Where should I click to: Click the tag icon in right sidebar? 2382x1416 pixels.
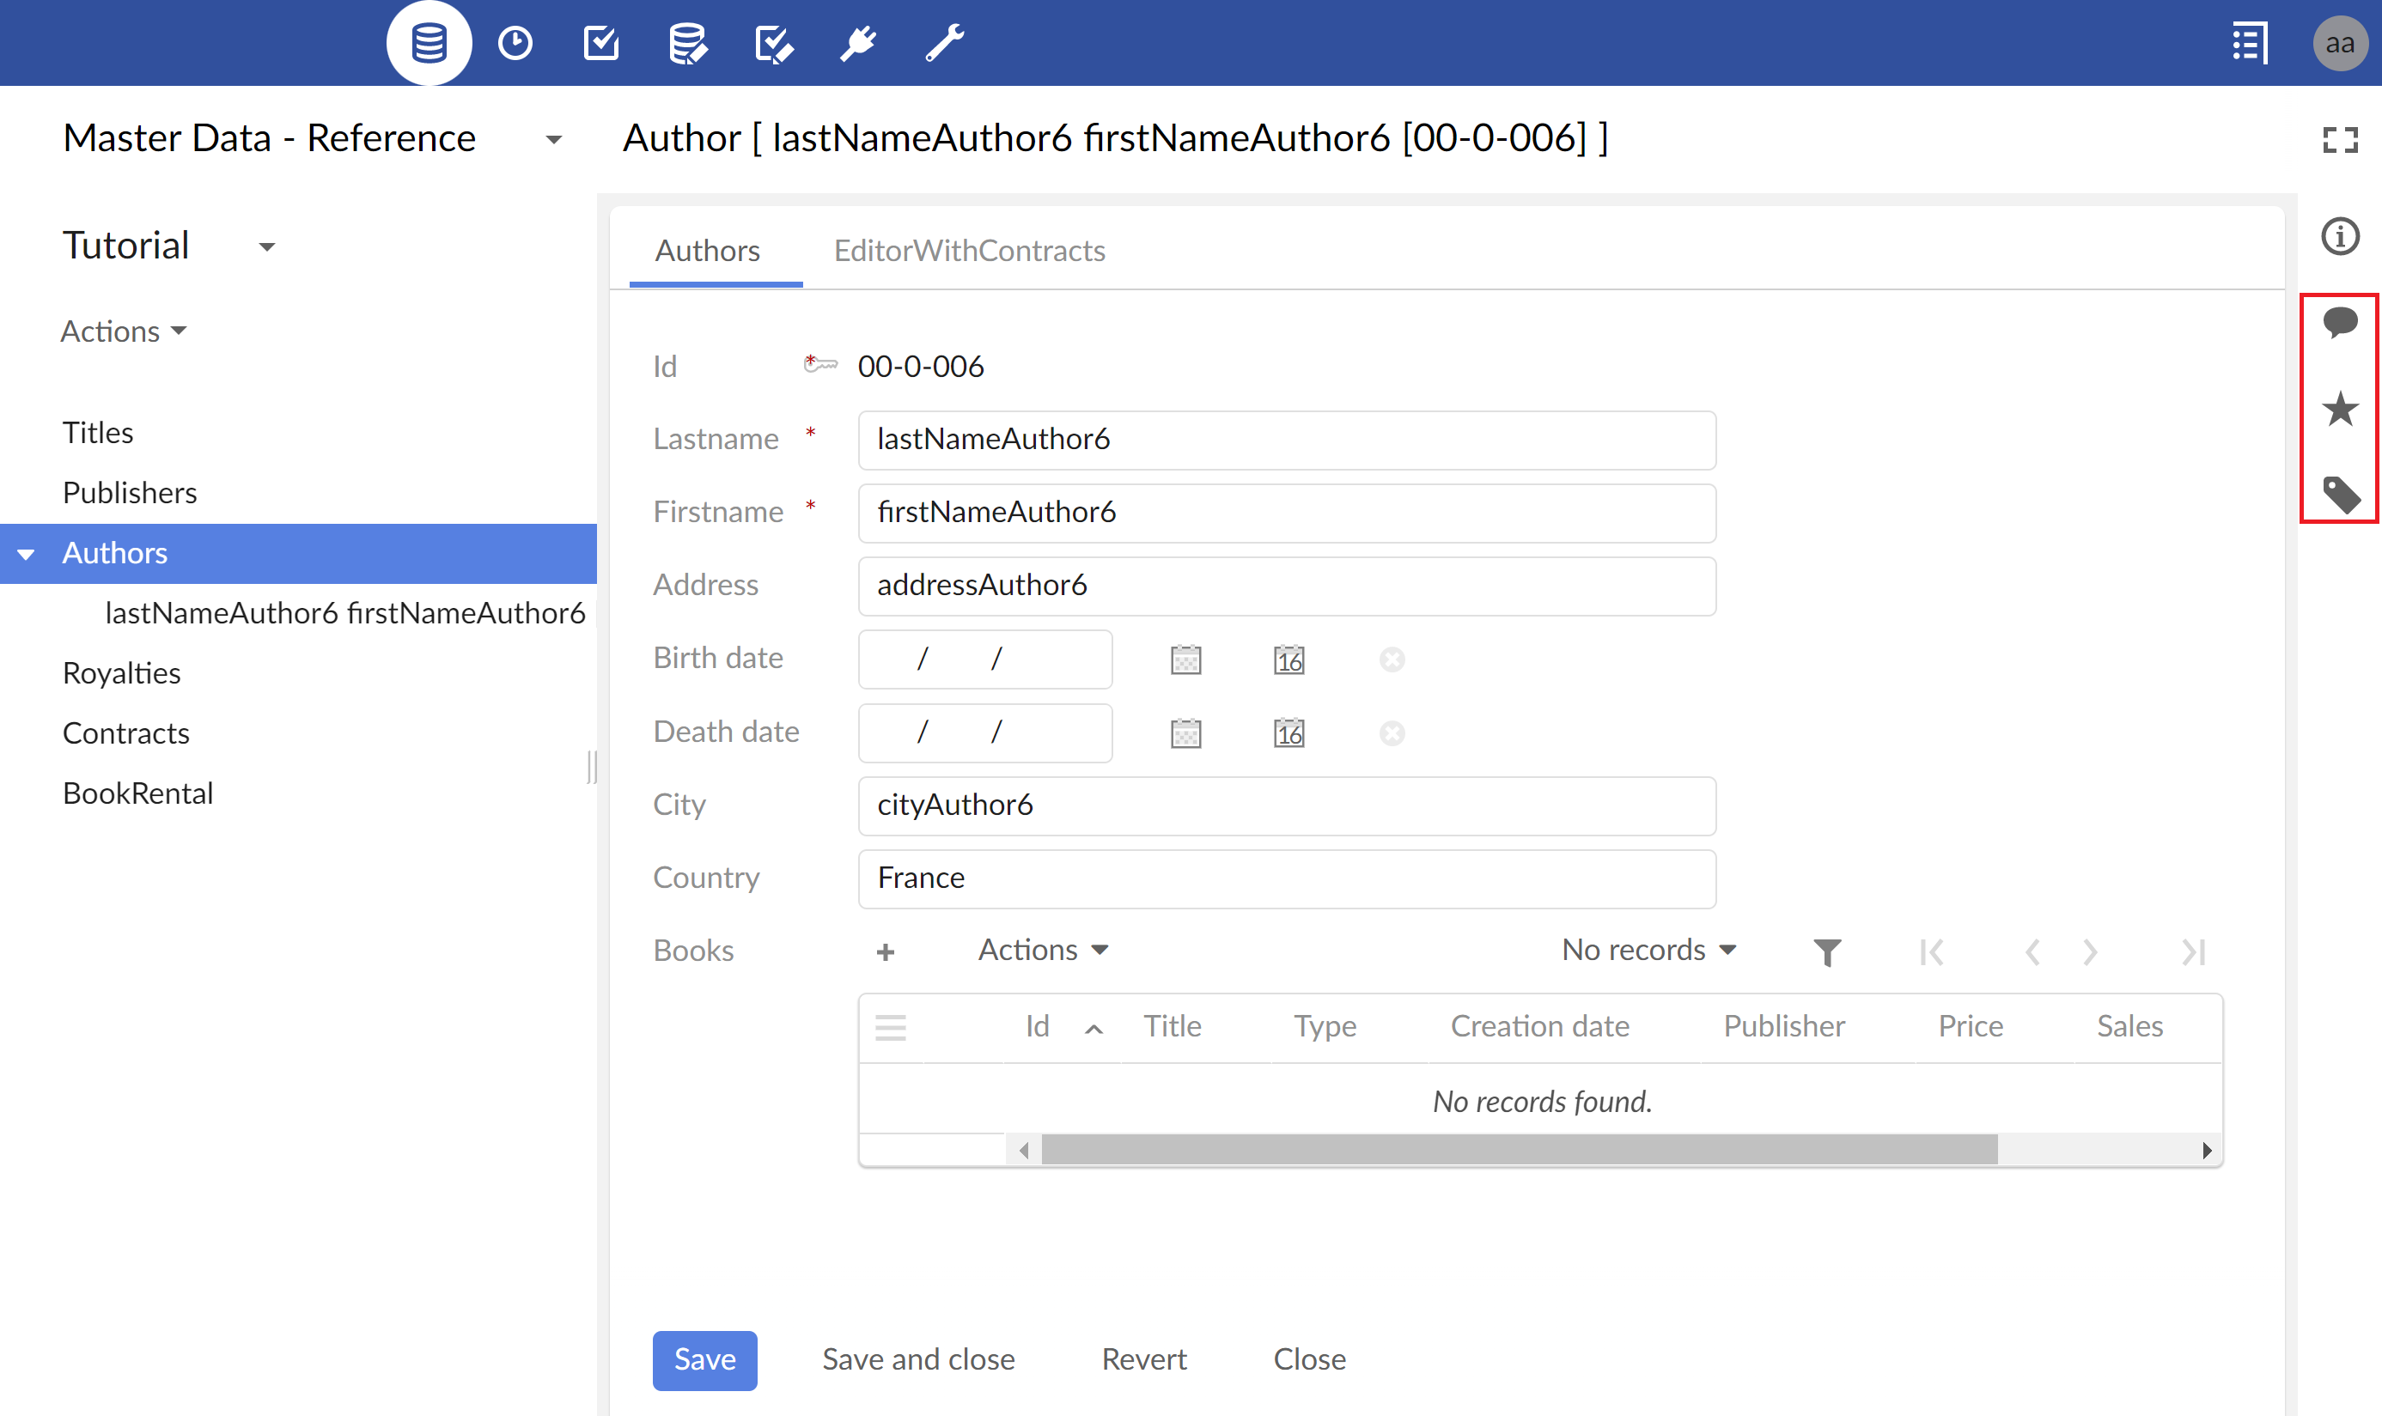[2340, 495]
